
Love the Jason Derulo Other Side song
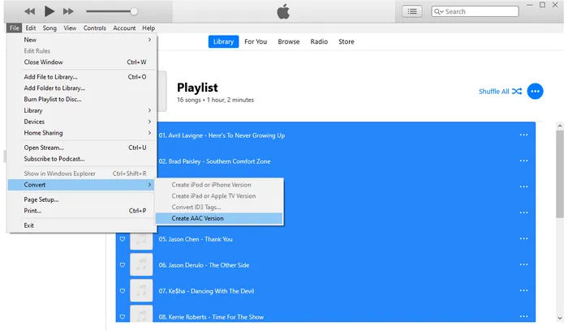(x=123, y=265)
